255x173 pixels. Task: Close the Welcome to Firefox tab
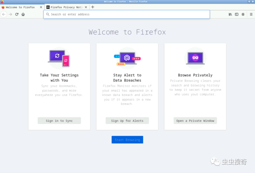point(41,7)
